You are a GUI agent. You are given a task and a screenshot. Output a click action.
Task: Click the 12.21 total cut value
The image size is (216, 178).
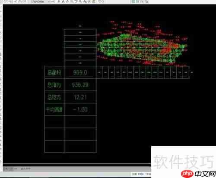80,97
